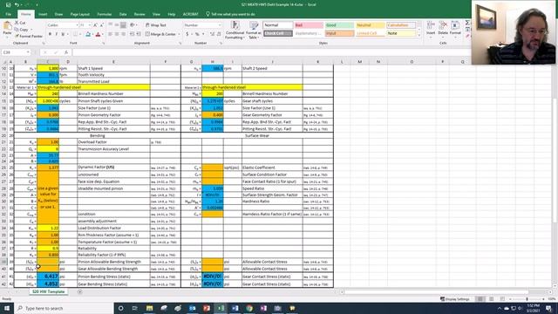Toggle Wrap Text

pyautogui.click(x=156, y=25)
